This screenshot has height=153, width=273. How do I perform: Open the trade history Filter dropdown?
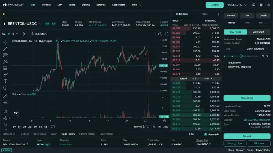coord(194,134)
